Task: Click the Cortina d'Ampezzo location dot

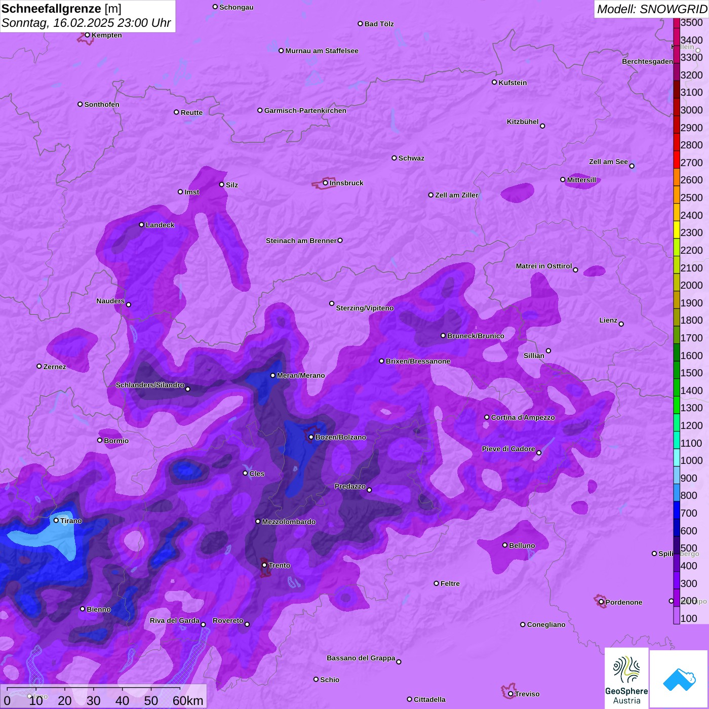Action: click(x=487, y=417)
